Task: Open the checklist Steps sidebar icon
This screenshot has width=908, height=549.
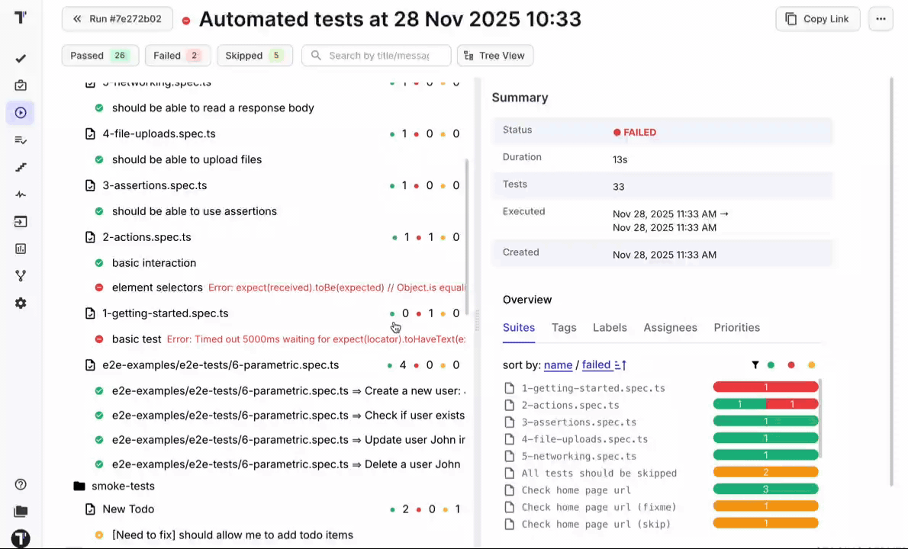Action: point(21,140)
